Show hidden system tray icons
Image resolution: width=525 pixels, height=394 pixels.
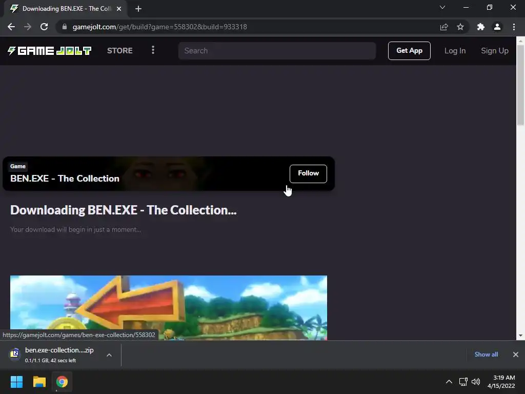click(449, 382)
